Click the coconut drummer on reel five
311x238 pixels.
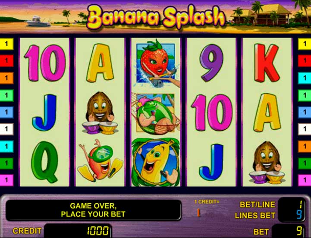(267, 163)
